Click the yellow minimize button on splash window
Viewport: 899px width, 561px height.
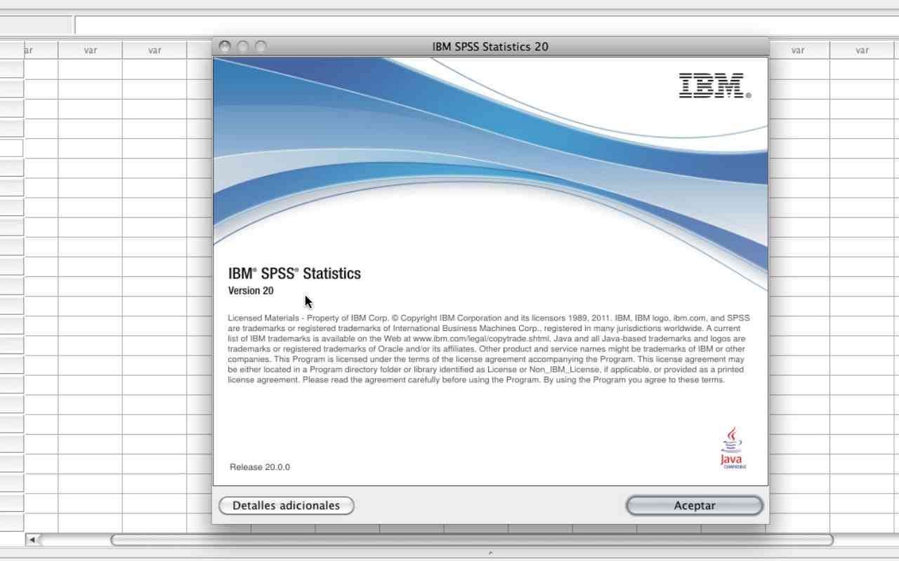pos(242,46)
